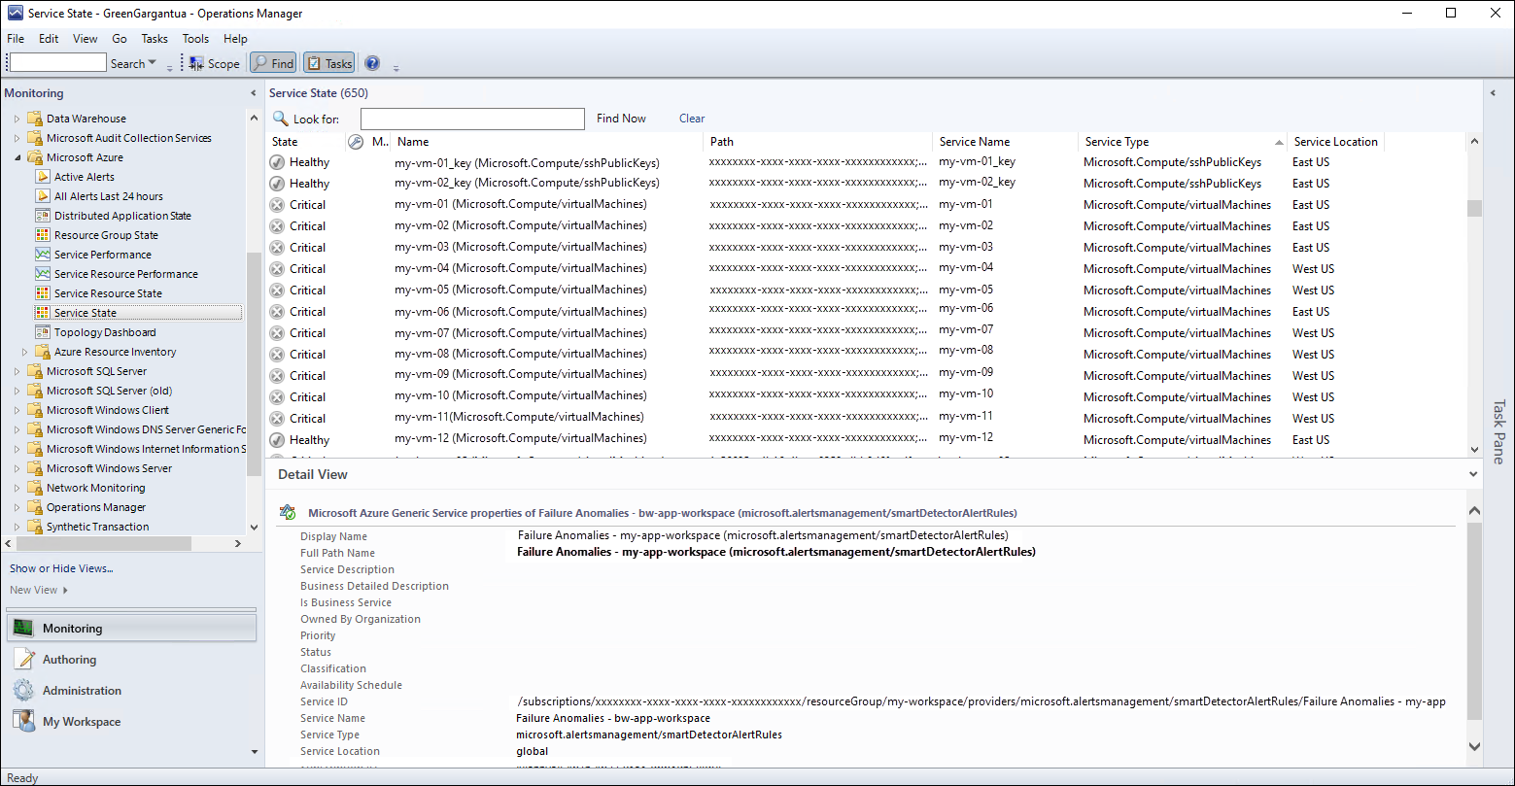Sort by the Service Type column header
The image size is (1515, 786).
click(1183, 142)
